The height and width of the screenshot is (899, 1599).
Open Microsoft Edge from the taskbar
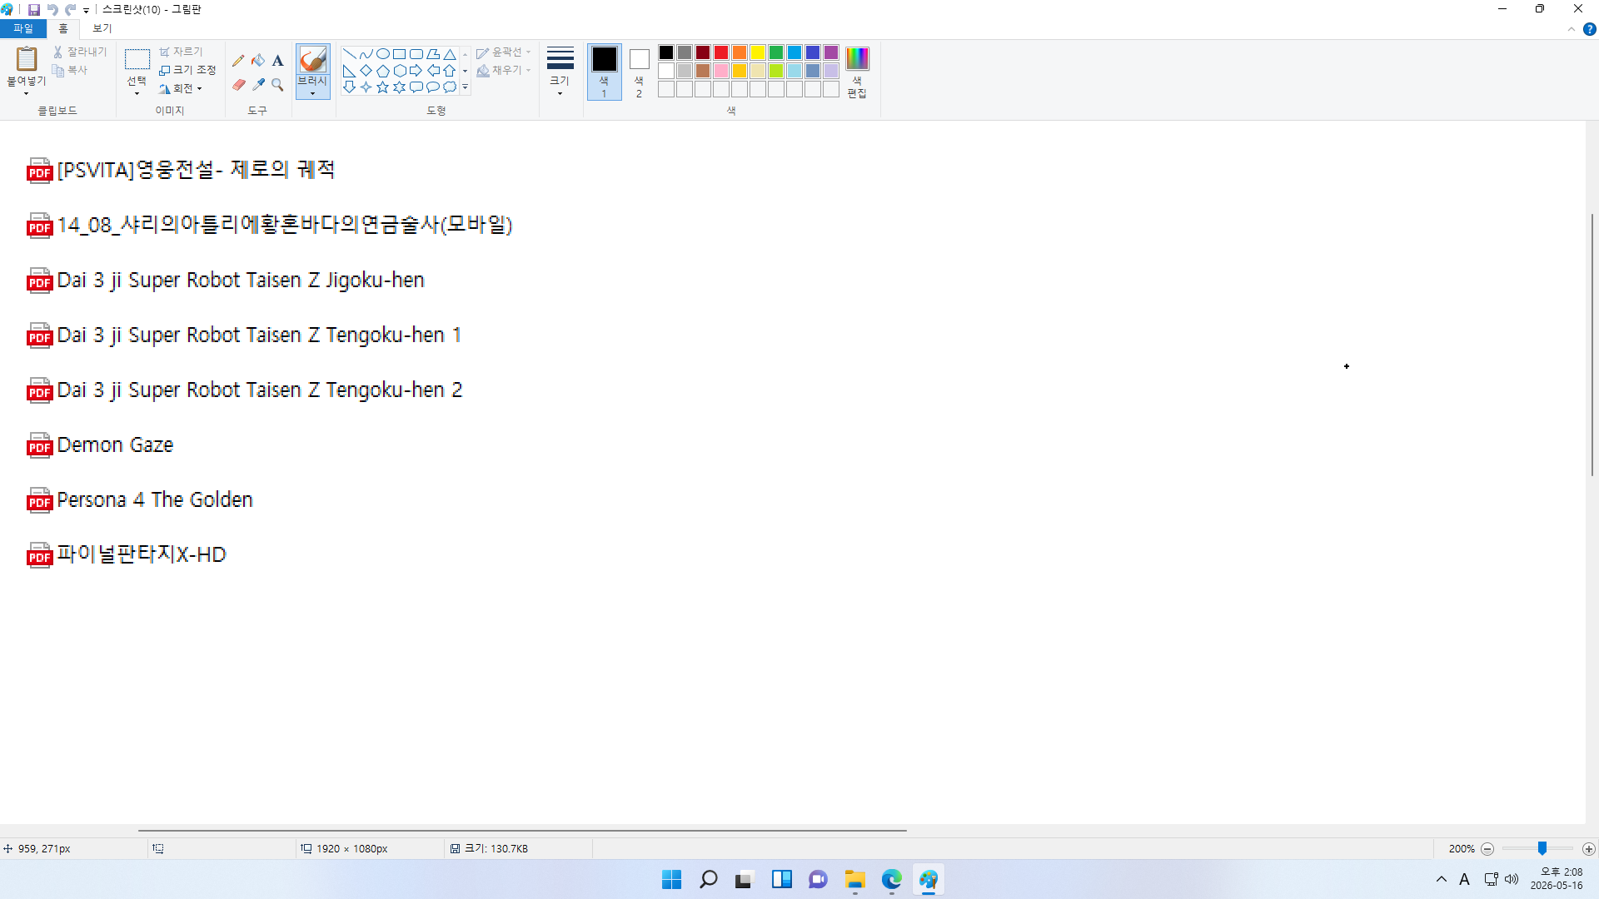click(x=892, y=880)
